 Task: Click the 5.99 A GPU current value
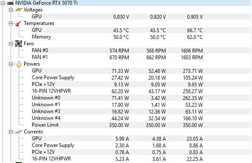point(122,138)
